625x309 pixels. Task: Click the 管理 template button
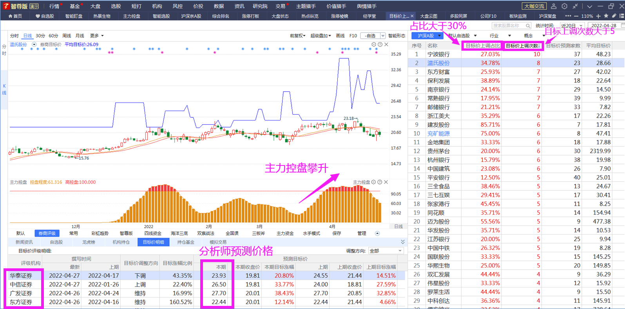[x=362, y=234]
